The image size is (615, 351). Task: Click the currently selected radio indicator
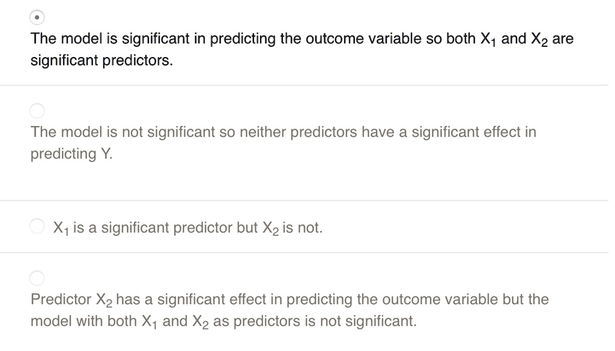click(x=37, y=18)
